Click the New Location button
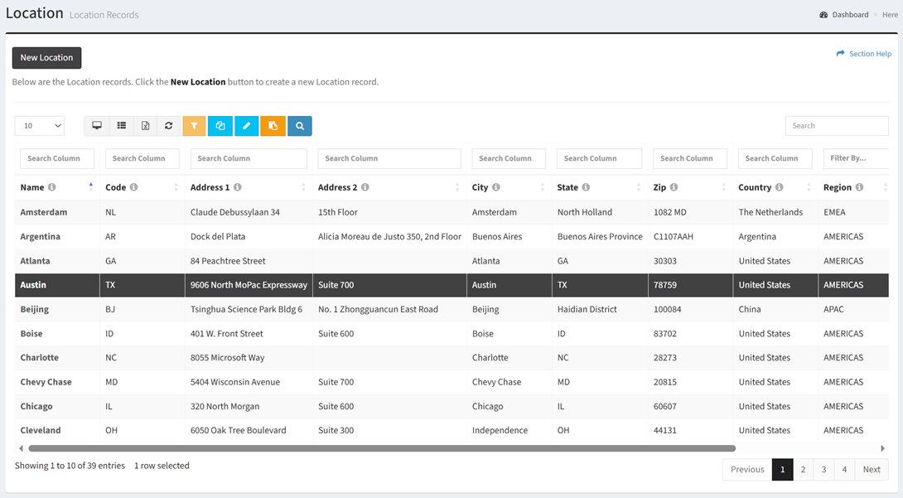 (46, 58)
